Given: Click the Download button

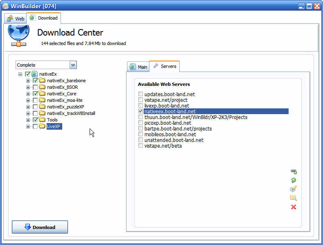Looking at the screenshot, I should click(40, 227).
